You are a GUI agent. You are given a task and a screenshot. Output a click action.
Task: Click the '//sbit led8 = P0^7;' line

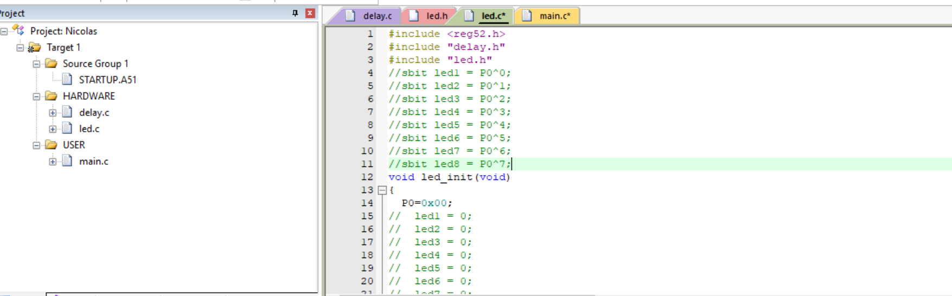449,164
